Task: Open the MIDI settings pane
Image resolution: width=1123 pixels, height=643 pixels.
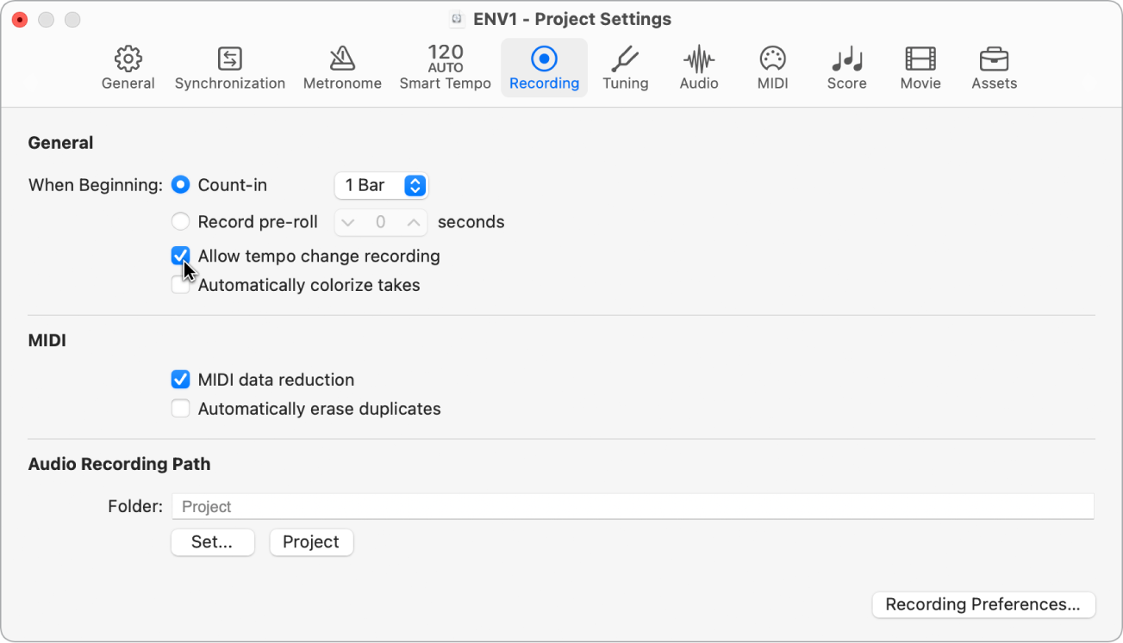Action: (x=772, y=68)
